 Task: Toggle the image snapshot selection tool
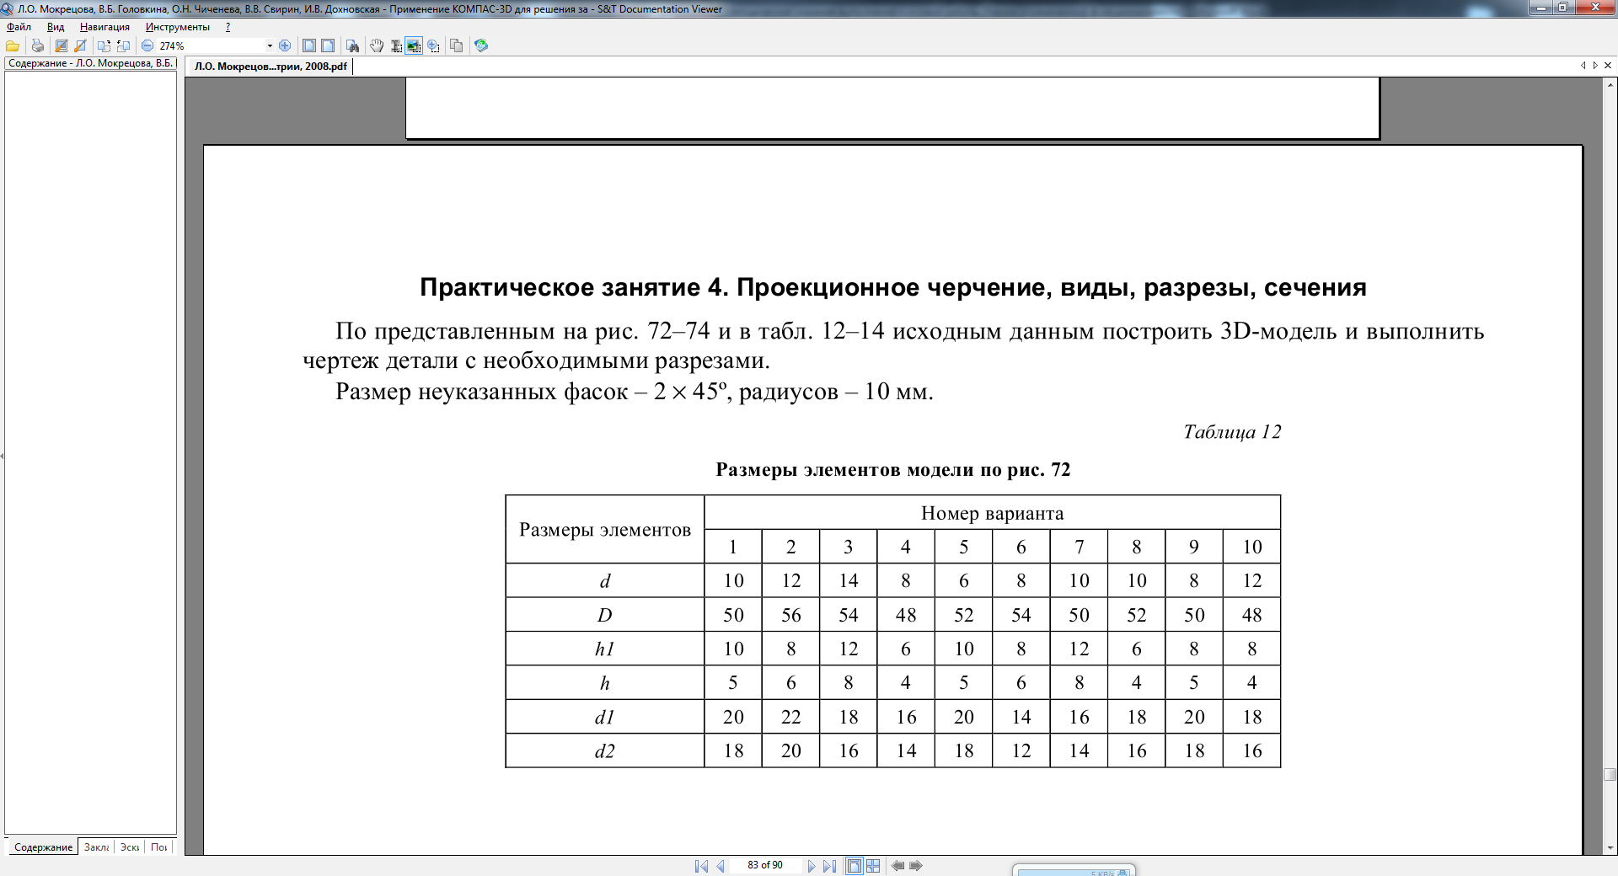(x=414, y=45)
